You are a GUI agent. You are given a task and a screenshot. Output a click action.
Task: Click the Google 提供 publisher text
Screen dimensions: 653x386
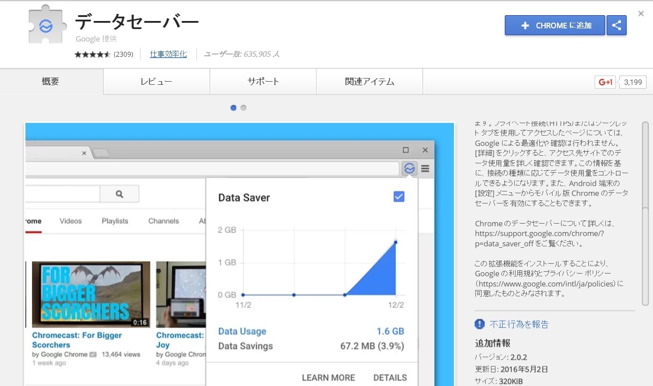[96, 39]
